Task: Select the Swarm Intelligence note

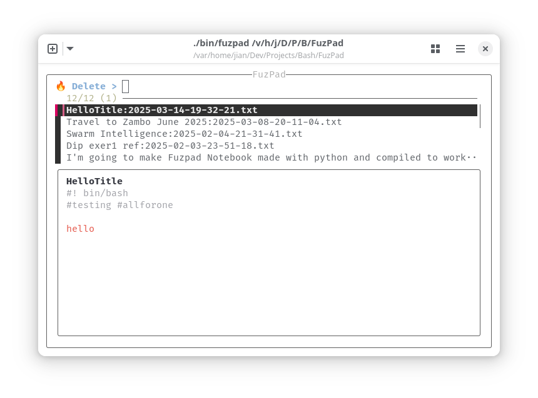Action: 185,134
